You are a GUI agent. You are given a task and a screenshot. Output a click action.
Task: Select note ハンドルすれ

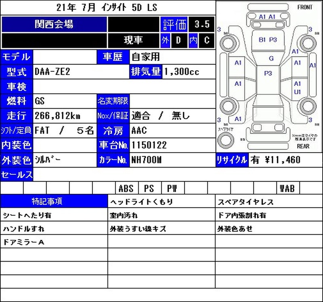coord(23,229)
